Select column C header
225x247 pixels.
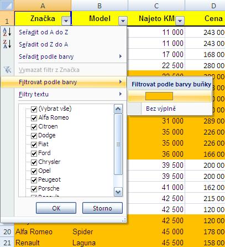(156, 6)
